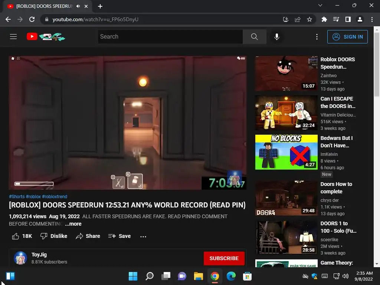Image resolution: width=380 pixels, height=285 pixels.
Task: Click the search magnifier button
Action: (x=255, y=37)
